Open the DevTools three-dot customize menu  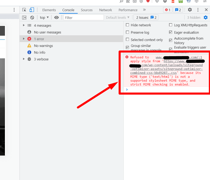point(198,10)
